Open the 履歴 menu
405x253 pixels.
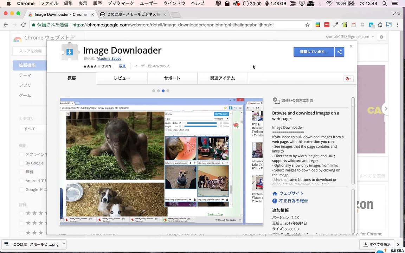pyautogui.click(x=97, y=4)
